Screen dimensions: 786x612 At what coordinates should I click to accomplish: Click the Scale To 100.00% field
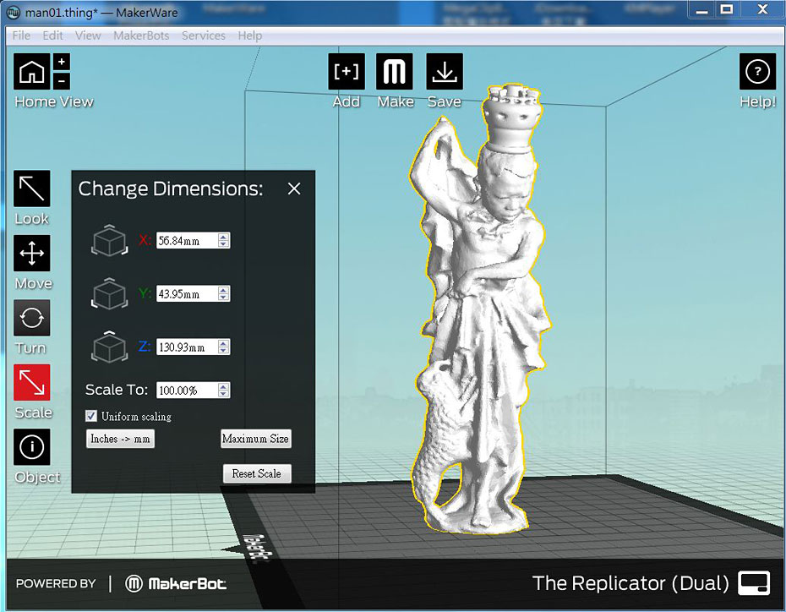[x=193, y=390]
